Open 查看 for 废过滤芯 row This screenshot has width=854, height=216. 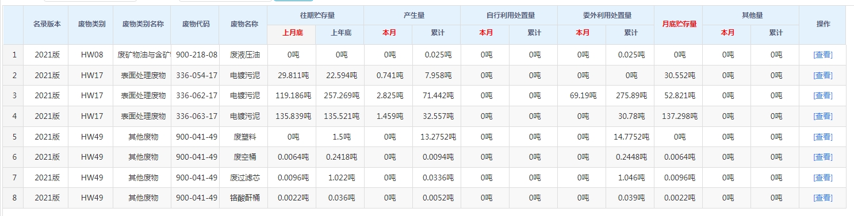click(823, 178)
